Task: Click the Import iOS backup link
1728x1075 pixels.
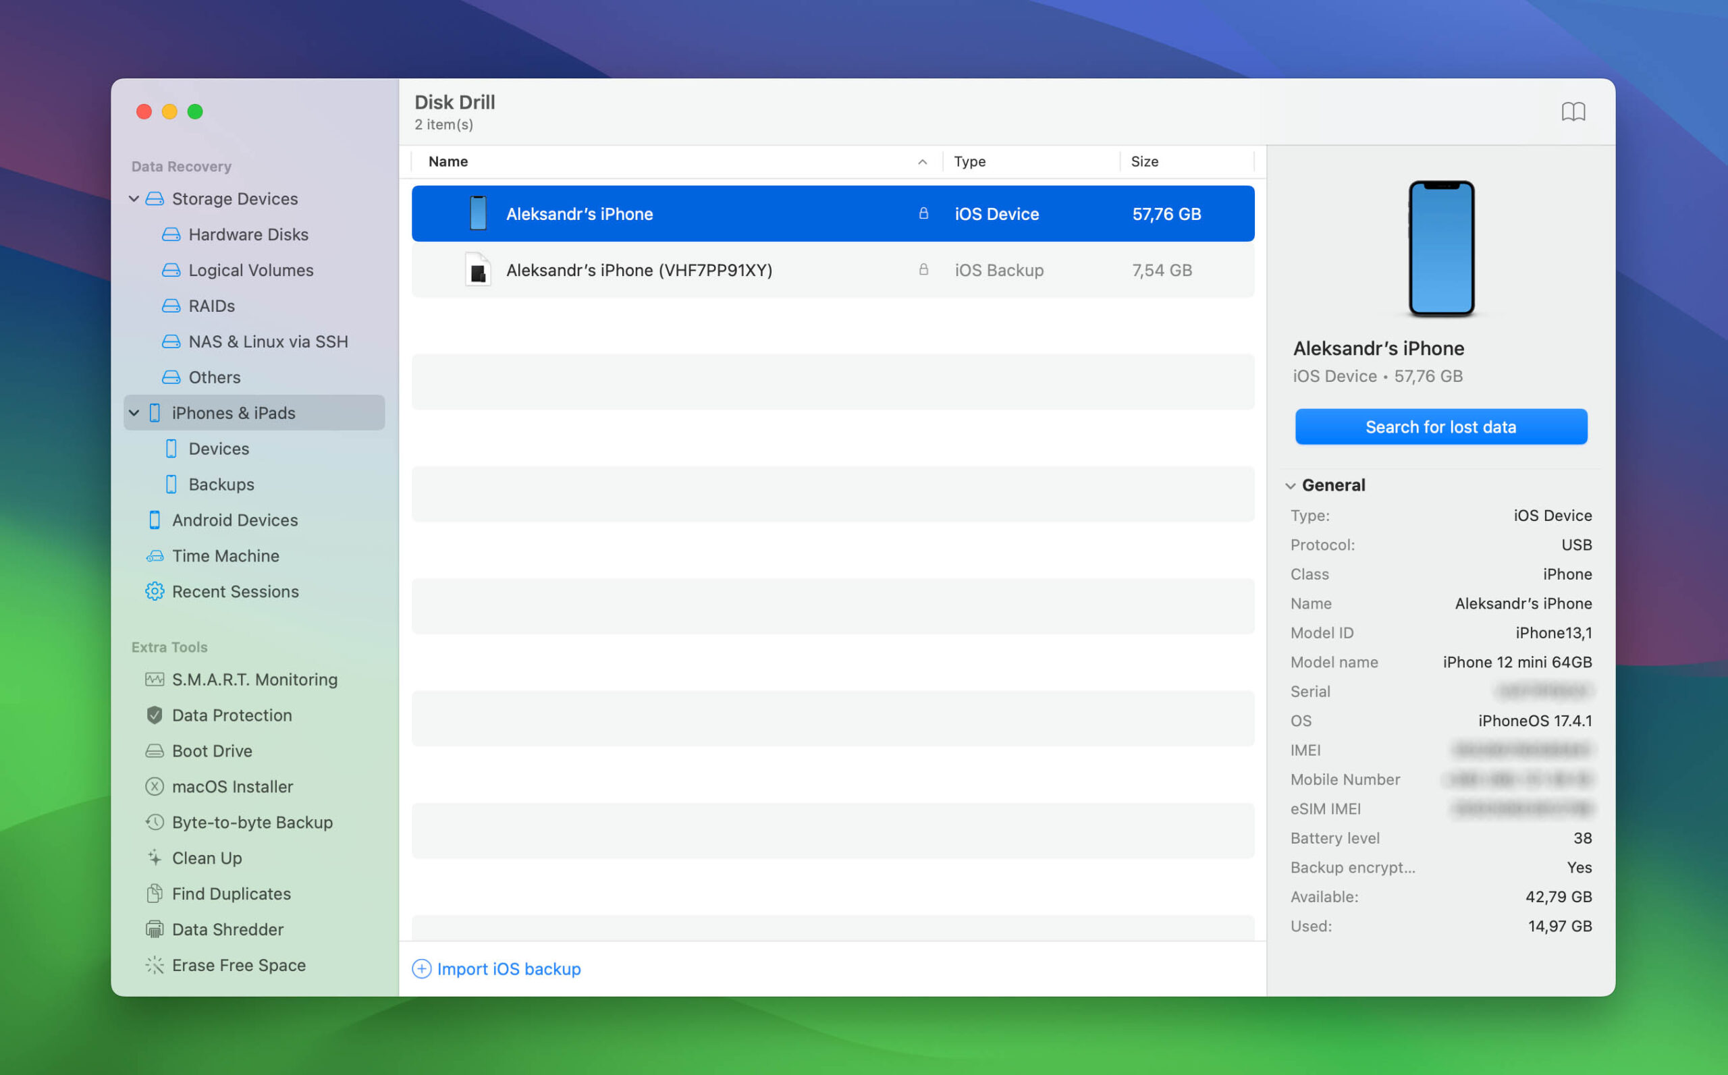Action: [x=508, y=969]
